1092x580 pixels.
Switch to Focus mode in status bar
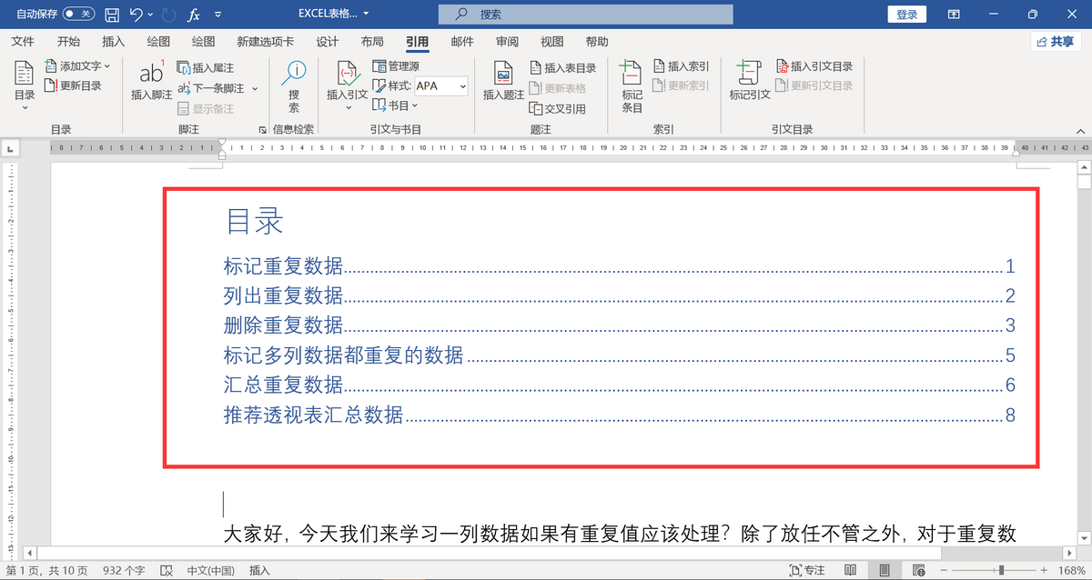(806, 570)
